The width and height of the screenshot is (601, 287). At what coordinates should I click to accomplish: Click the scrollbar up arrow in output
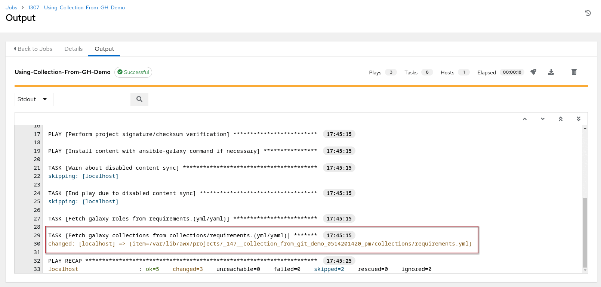click(585, 128)
